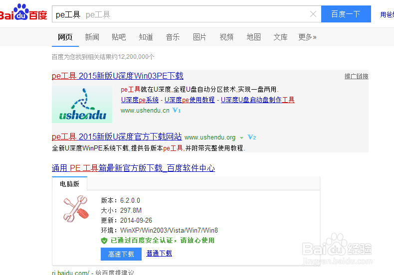394x275 pixels.
Task: Switch to the 视频 tab
Action: 226,37
